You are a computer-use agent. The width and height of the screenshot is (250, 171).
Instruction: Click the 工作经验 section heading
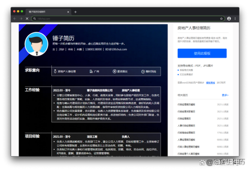pos(32,90)
